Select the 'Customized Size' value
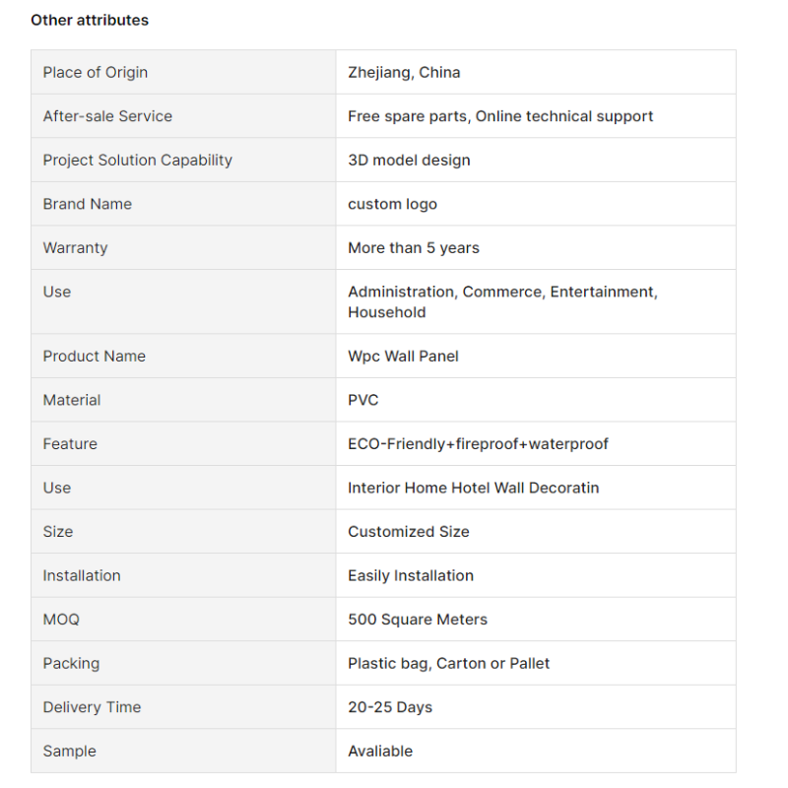Screen dimensions: 788x788 coord(408,531)
